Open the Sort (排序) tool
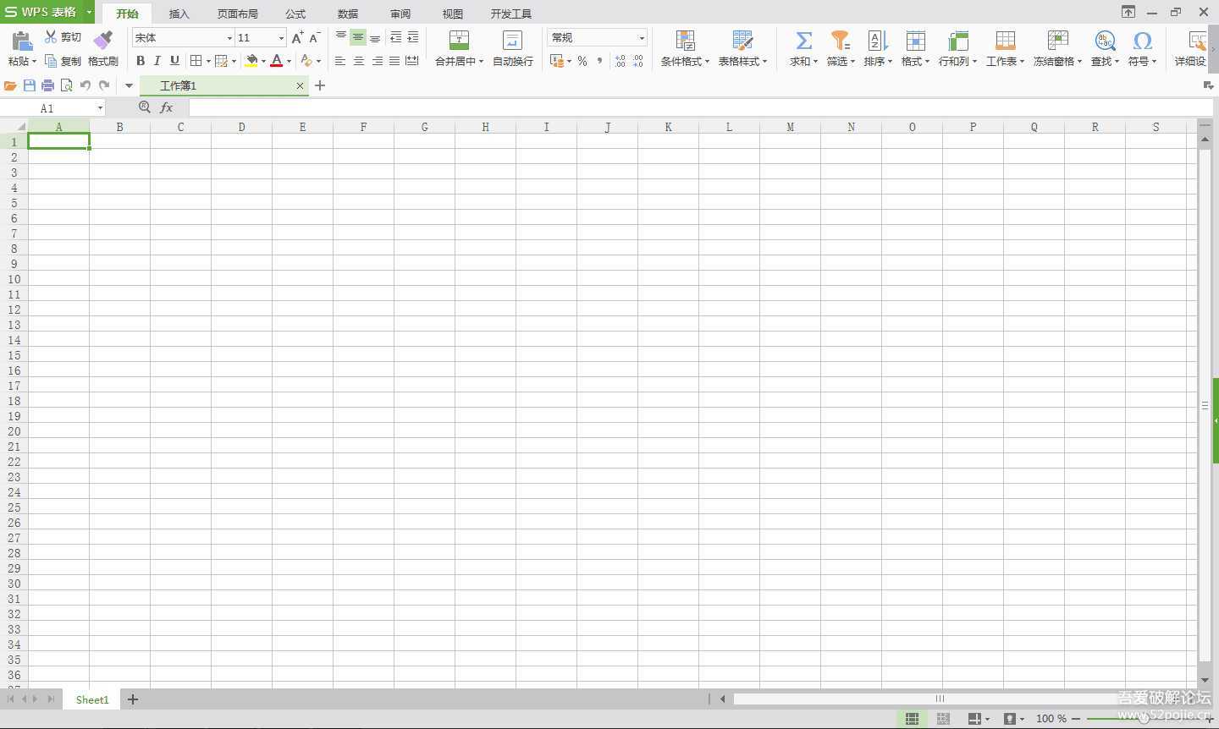Image resolution: width=1219 pixels, height=729 pixels. [877, 41]
